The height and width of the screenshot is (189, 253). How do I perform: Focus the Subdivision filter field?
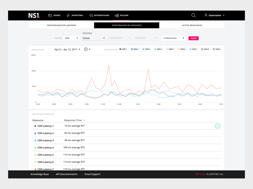(120, 38)
